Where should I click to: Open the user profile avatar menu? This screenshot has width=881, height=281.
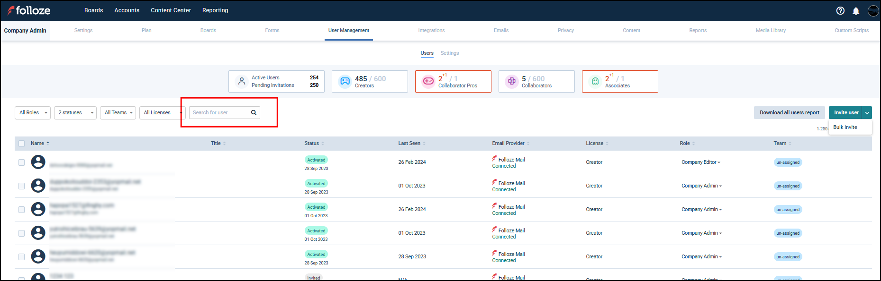tap(873, 11)
